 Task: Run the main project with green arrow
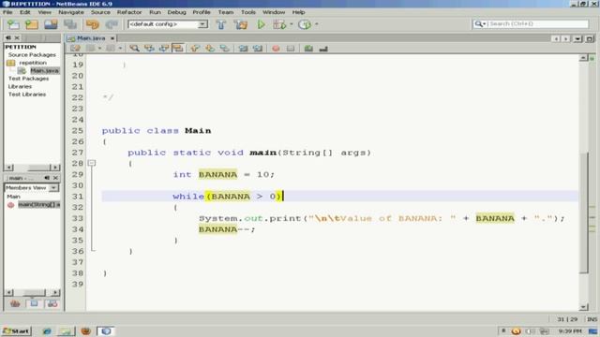click(x=261, y=24)
